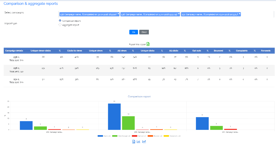Click magnifier icon beside last table row campaign

coord(19,80)
